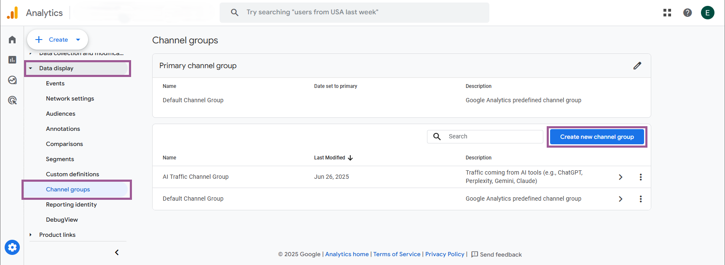Image resolution: width=725 pixels, height=265 pixels.
Task: Open Explore icon in navigation rail
Action: click(x=12, y=80)
